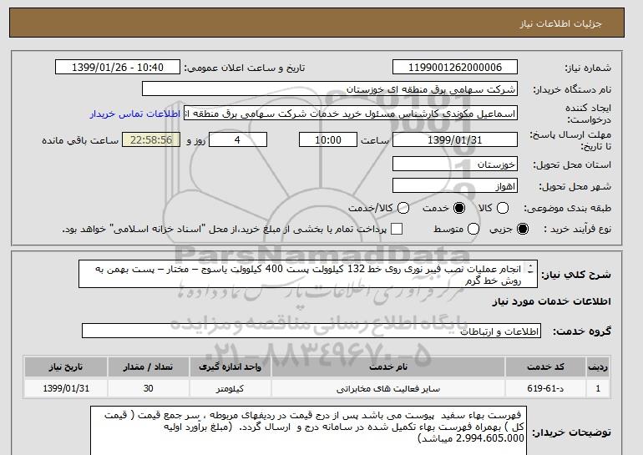Select the خدمت radio button
643x455 pixels.
coord(459,208)
